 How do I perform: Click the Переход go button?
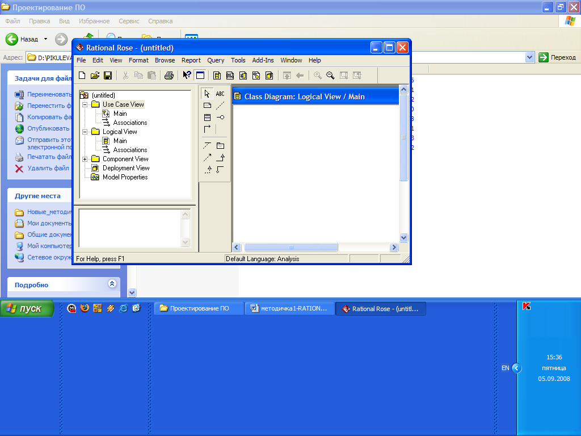pos(557,57)
